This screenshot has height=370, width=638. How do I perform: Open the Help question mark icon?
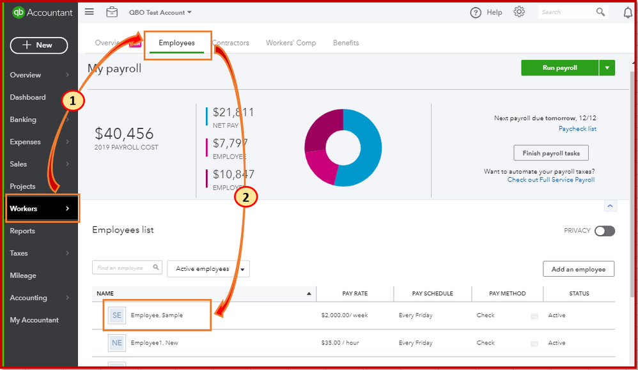coord(475,13)
